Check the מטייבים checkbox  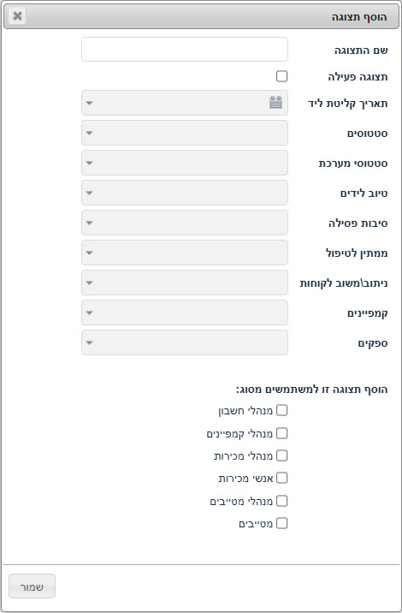click(x=281, y=523)
